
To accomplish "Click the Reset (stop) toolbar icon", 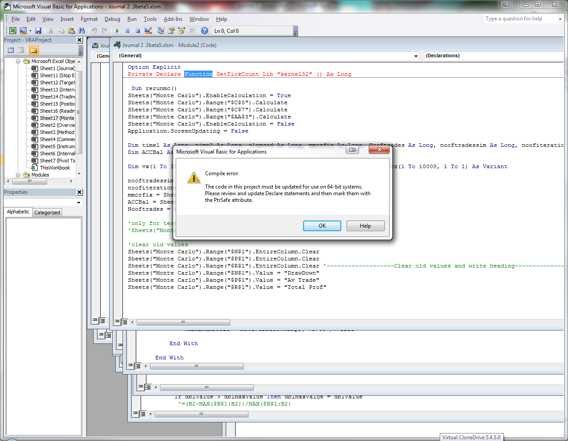I will pos(138,31).
